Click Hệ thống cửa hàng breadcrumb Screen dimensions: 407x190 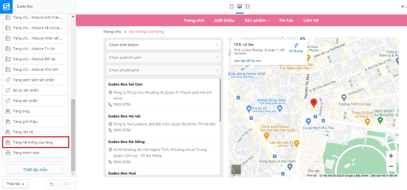146,32
